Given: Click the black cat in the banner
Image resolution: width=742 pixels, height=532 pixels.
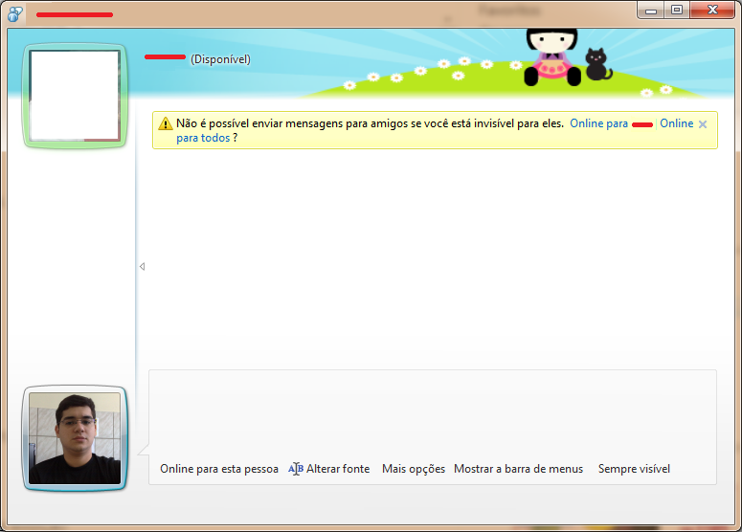Looking at the screenshot, I should (x=597, y=64).
